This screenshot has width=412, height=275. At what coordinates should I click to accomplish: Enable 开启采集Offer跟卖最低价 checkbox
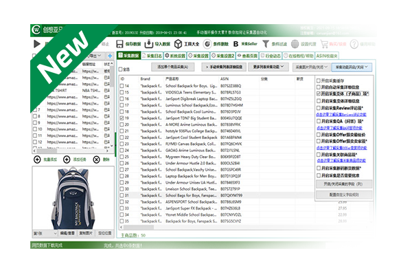(319, 135)
